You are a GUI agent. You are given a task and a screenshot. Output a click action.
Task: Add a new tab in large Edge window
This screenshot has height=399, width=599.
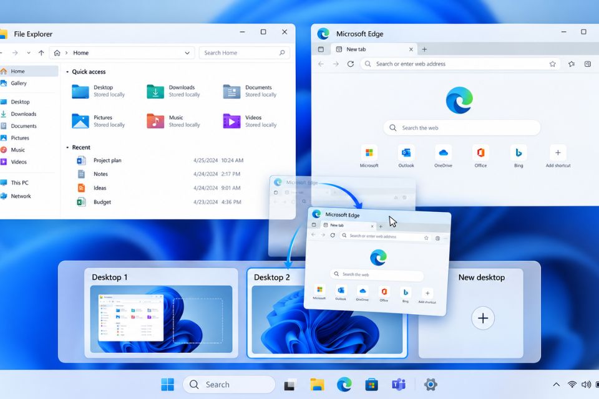coord(424,49)
